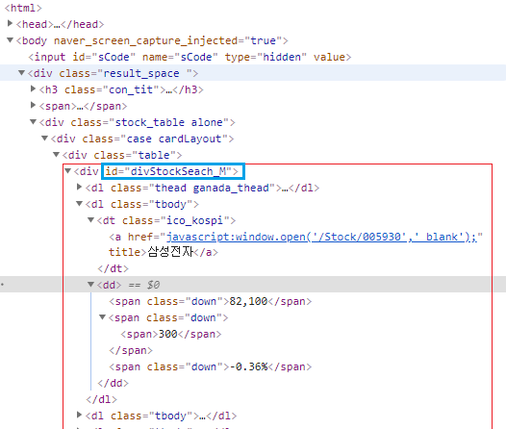Click the "stock_table alone" class value
The height and width of the screenshot is (429, 506).
point(168,122)
